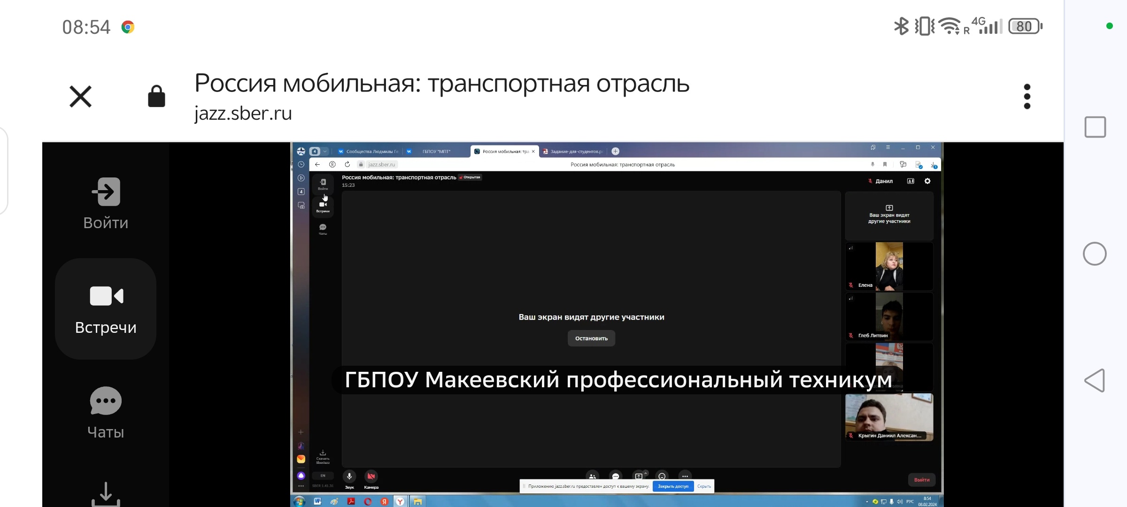The image size is (1127, 507).
Task: Tap the Android home circle button
Action: point(1095,253)
